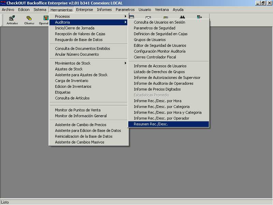Expand the Movimientos de Stock submenu arrow

point(125,63)
